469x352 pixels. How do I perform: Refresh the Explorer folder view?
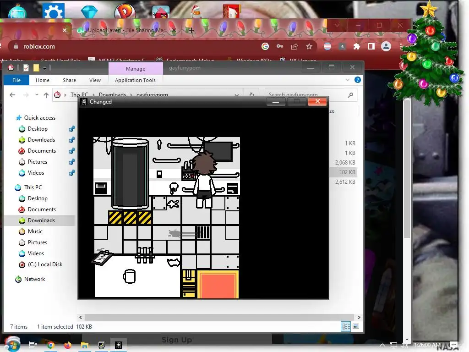tap(252, 94)
